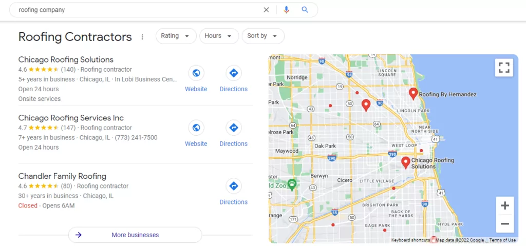Select the Chicago Roofing Solutions map pin

pyautogui.click(x=406, y=162)
